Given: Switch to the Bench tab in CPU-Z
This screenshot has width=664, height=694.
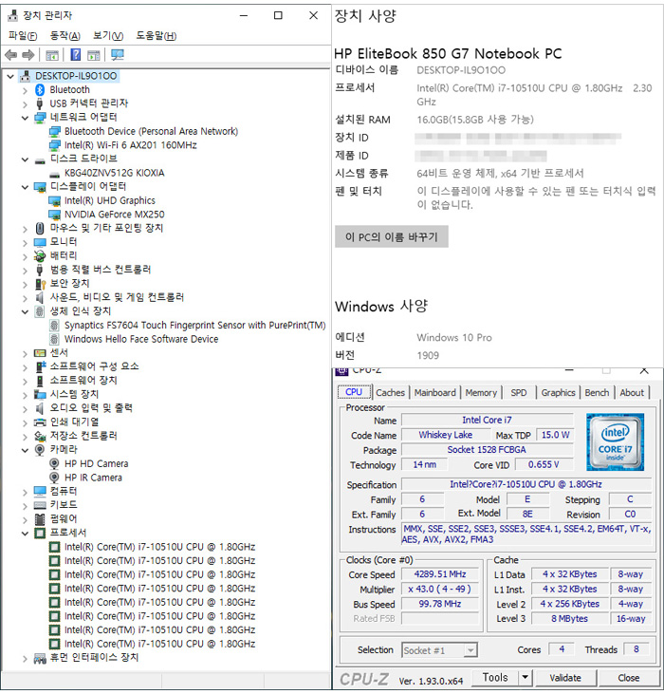Looking at the screenshot, I should [x=597, y=393].
